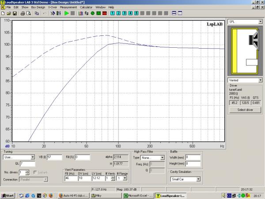Click the VB (l) volume input field
Viewport: 265px width, 199px height.
(54, 157)
